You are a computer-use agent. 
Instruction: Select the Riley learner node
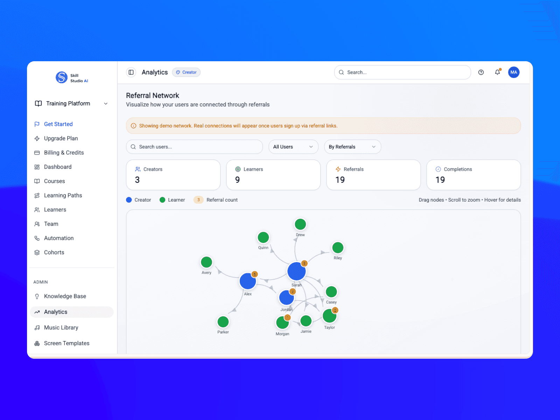pyautogui.click(x=338, y=247)
